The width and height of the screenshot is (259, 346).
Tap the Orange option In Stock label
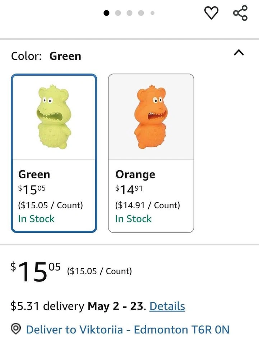133,219
